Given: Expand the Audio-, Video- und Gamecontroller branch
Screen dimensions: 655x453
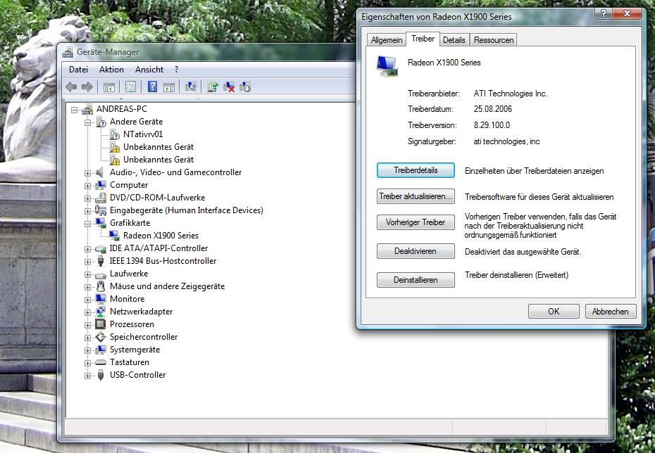Looking at the screenshot, I should click(x=87, y=173).
